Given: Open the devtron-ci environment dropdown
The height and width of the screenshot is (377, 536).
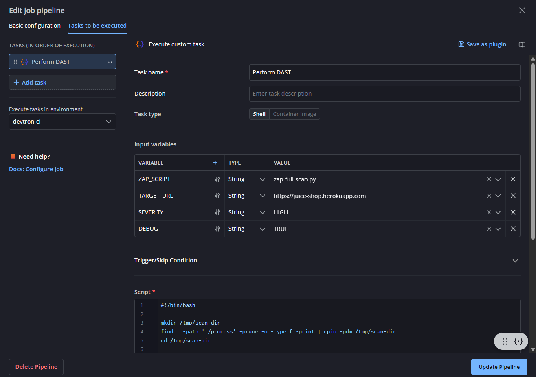Looking at the screenshot, I should (62, 122).
